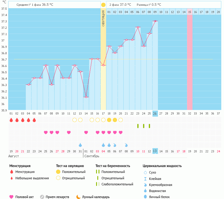Image resolution: width=224 pixels, height=199 pixels.
Task: Click the yellow Положительный ovulation test legend icon
Action: [58, 172]
